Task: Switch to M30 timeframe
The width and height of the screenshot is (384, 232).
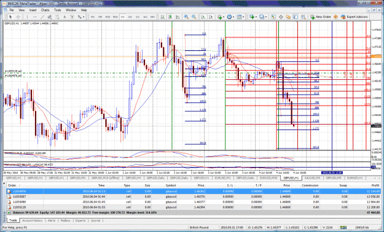Action: (116, 17)
